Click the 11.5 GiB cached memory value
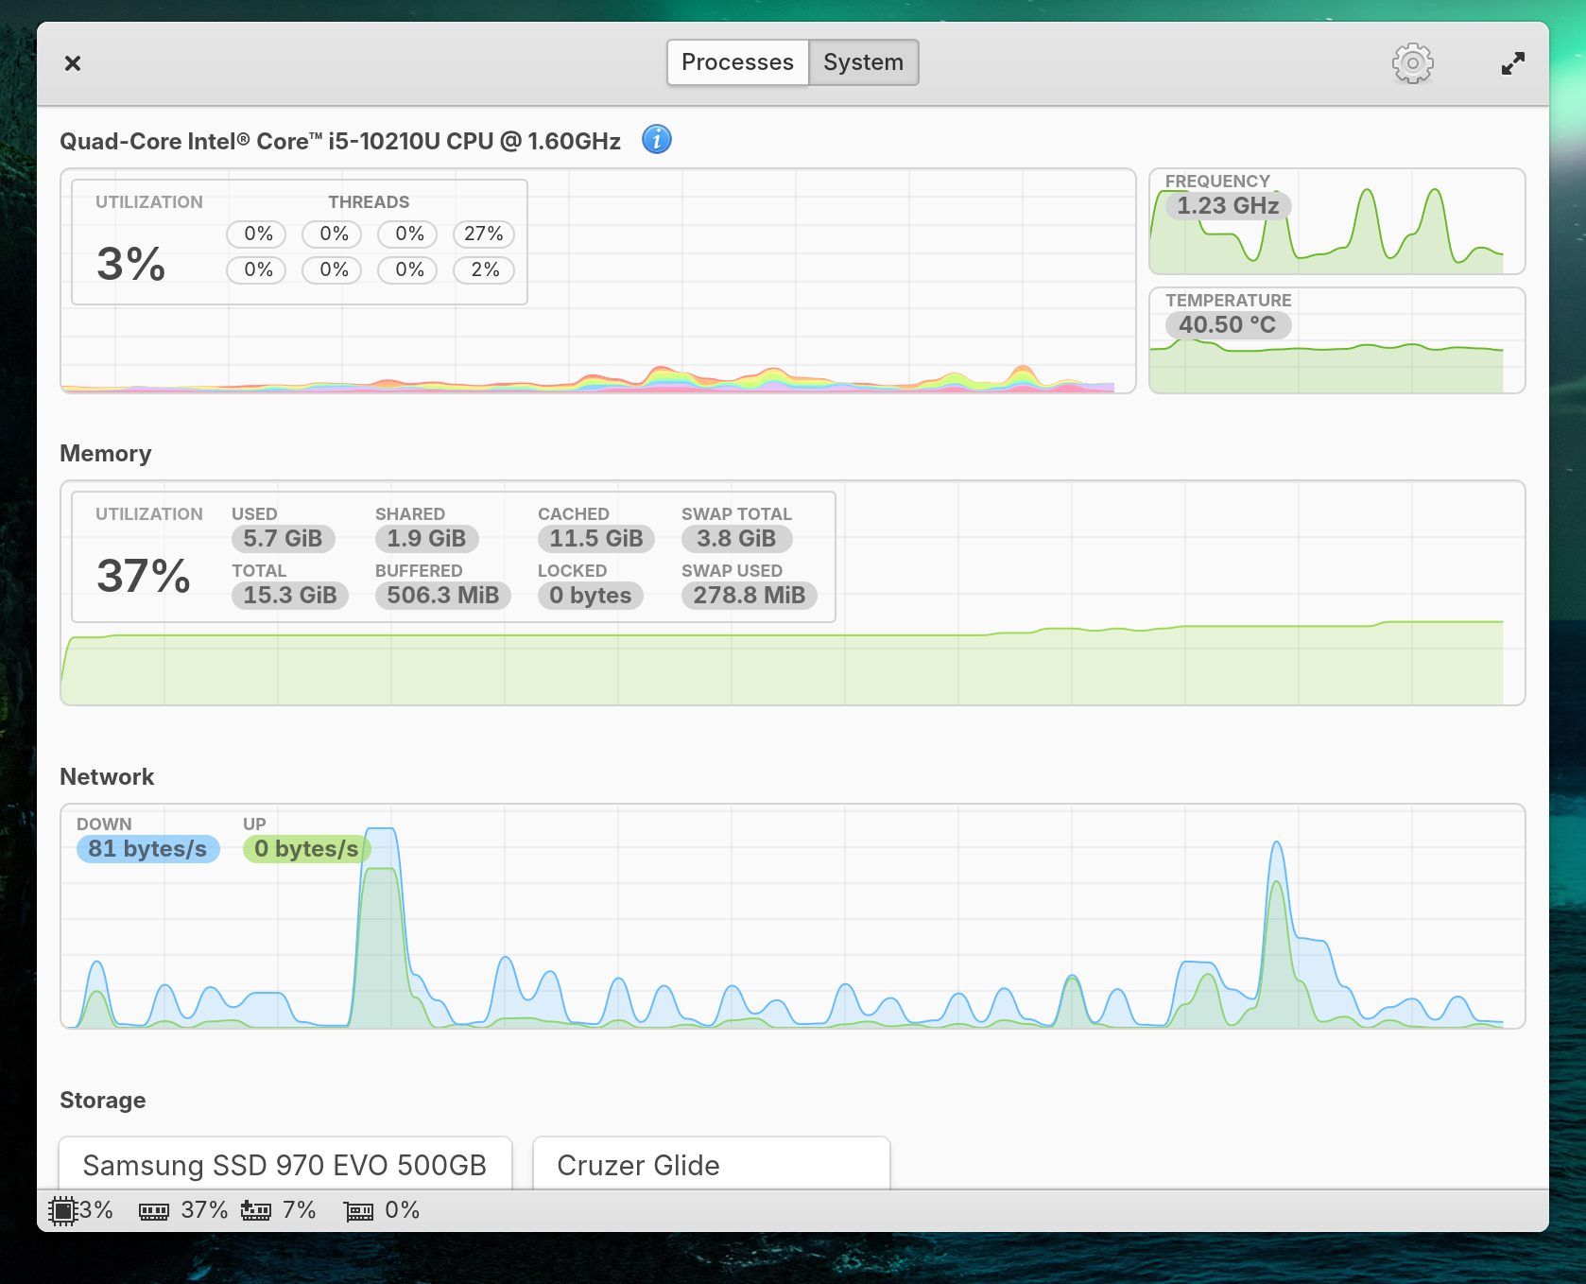This screenshot has width=1586, height=1284. pos(595,539)
